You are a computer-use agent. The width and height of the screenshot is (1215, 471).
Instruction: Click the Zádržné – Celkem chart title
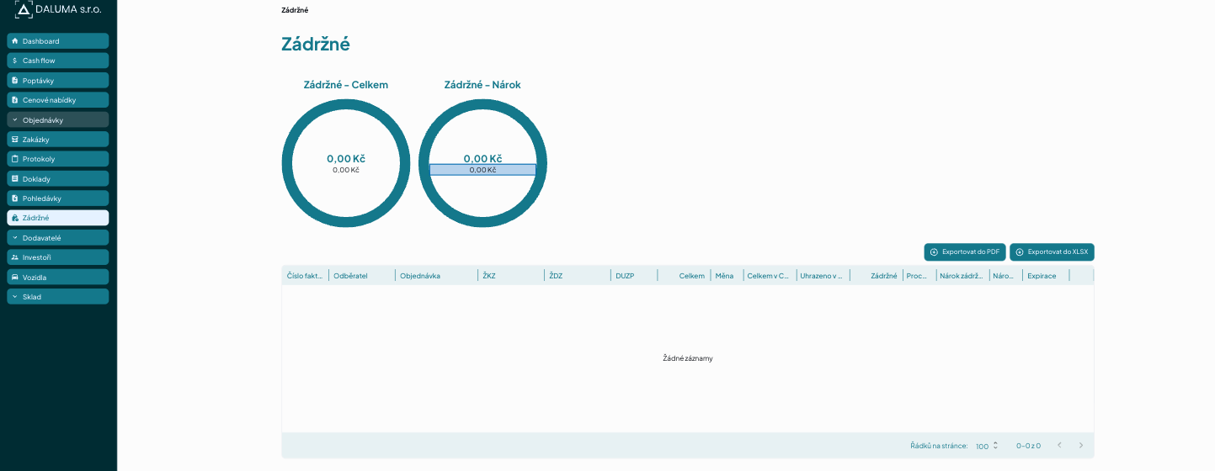pyautogui.click(x=346, y=85)
